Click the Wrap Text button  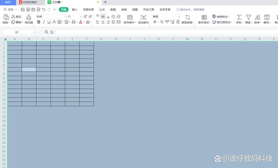coord(143,19)
